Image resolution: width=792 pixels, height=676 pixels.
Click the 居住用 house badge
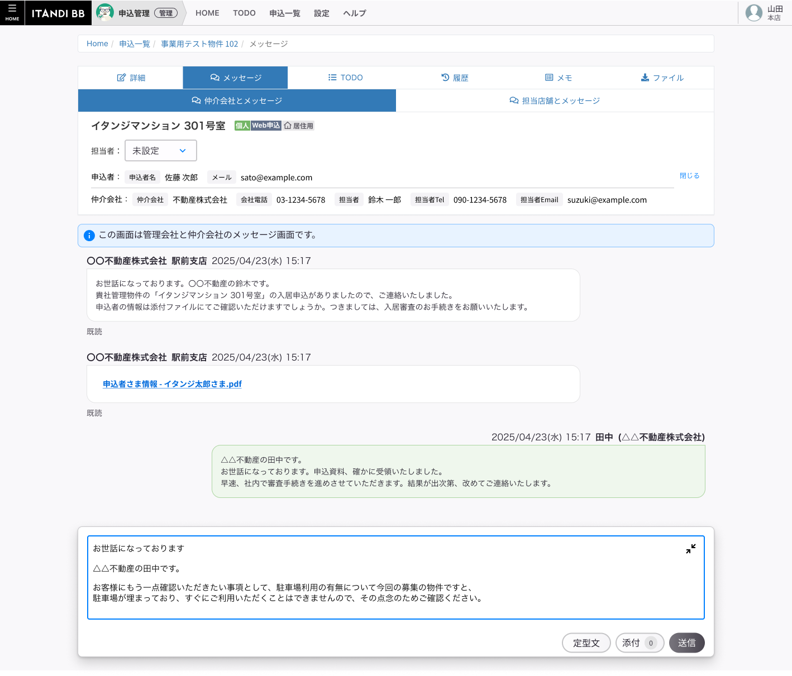[x=298, y=126]
